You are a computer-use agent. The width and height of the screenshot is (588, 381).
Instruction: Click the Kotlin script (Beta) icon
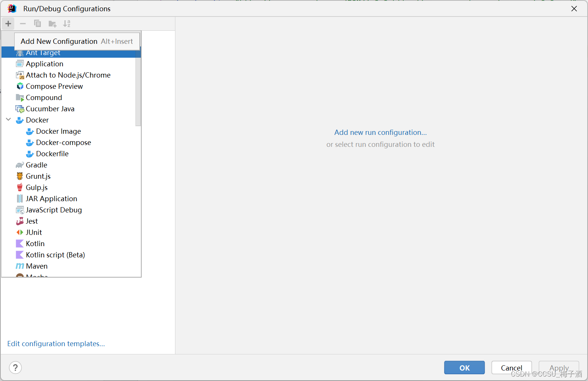coord(20,255)
